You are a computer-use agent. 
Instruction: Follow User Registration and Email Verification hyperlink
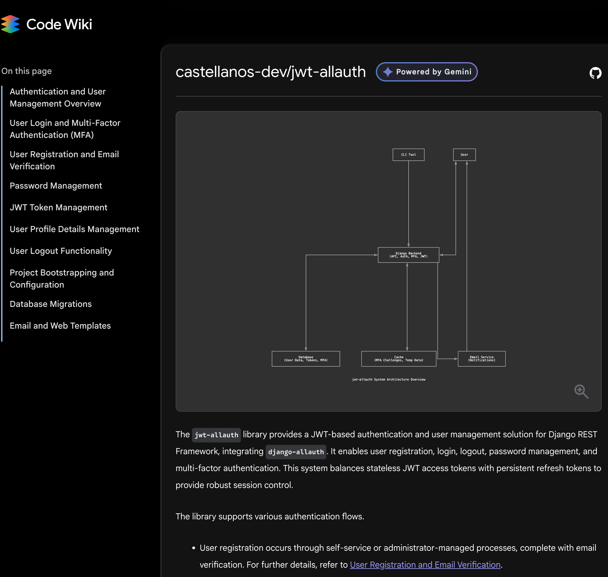click(425, 565)
